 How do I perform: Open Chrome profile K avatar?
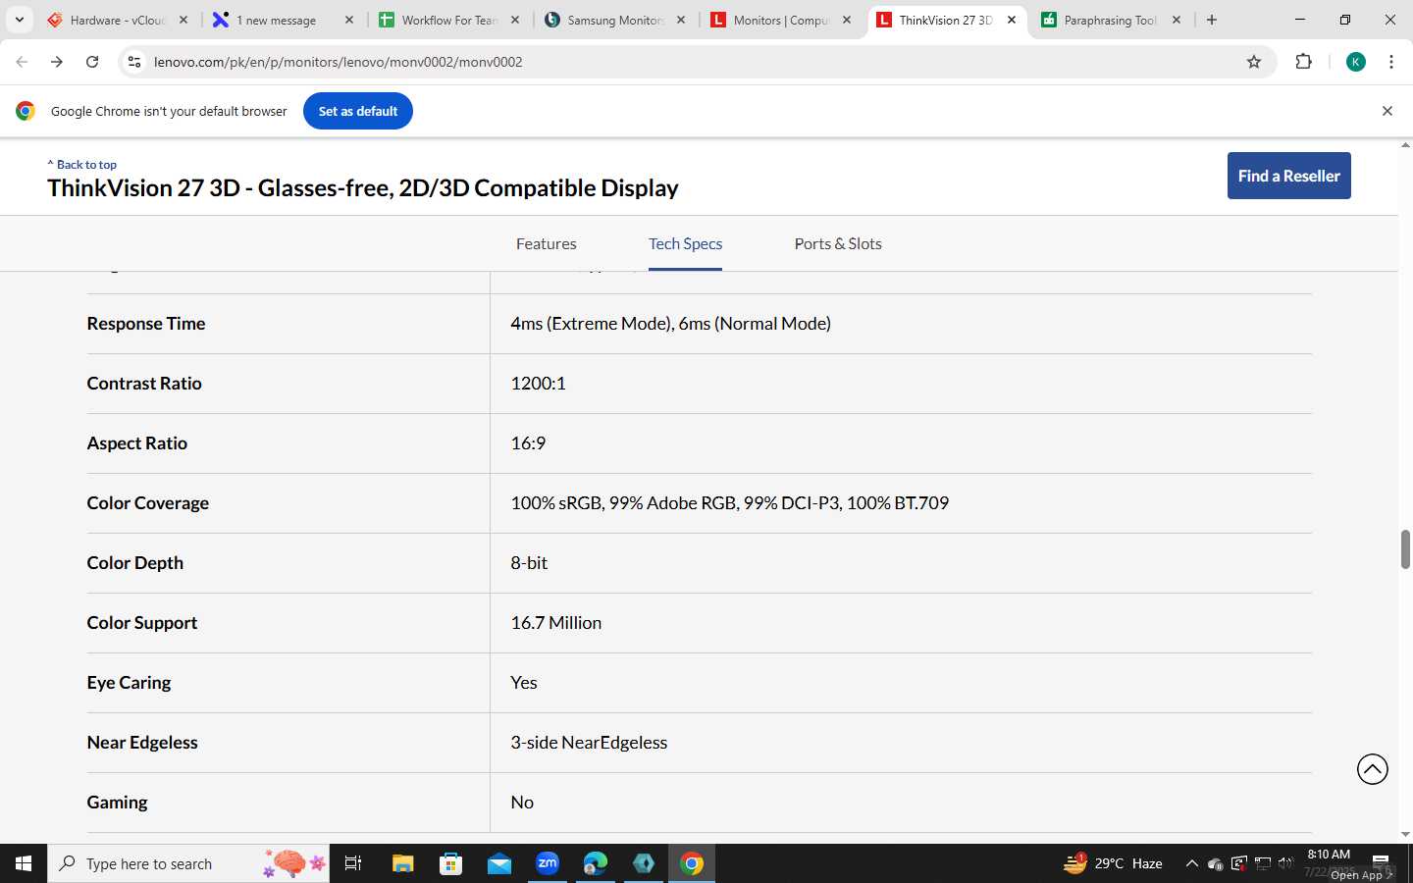[x=1356, y=62]
